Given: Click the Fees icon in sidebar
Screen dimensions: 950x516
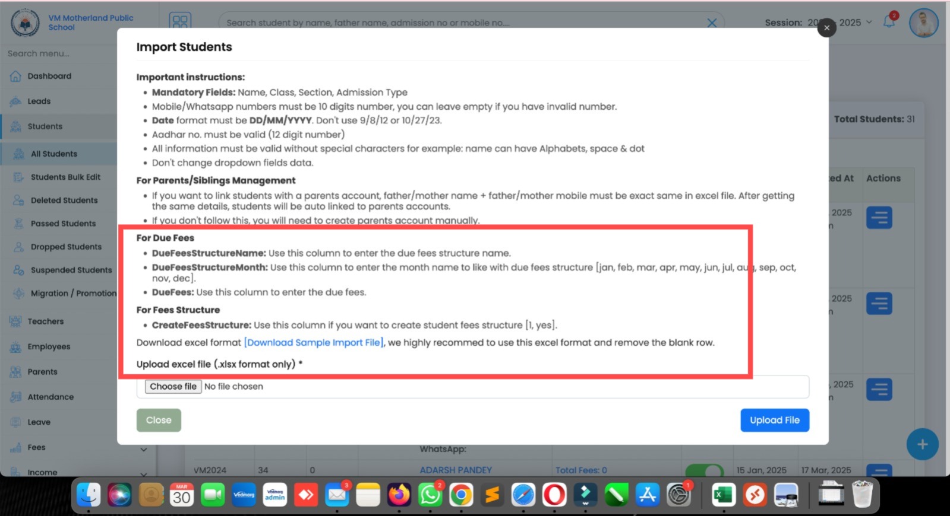Looking at the screenshot, I should coord(15,447).
